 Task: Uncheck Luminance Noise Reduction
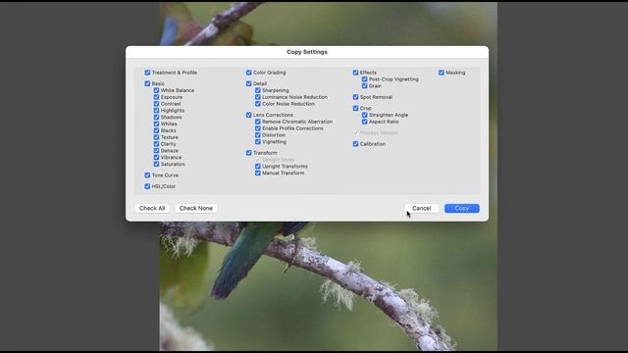click(x=257, y=97)
